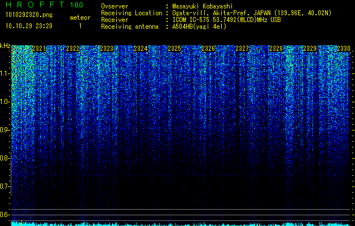Click the 0.8 frequency axis label
Screen dimensions: 355x226
(5, 158)
